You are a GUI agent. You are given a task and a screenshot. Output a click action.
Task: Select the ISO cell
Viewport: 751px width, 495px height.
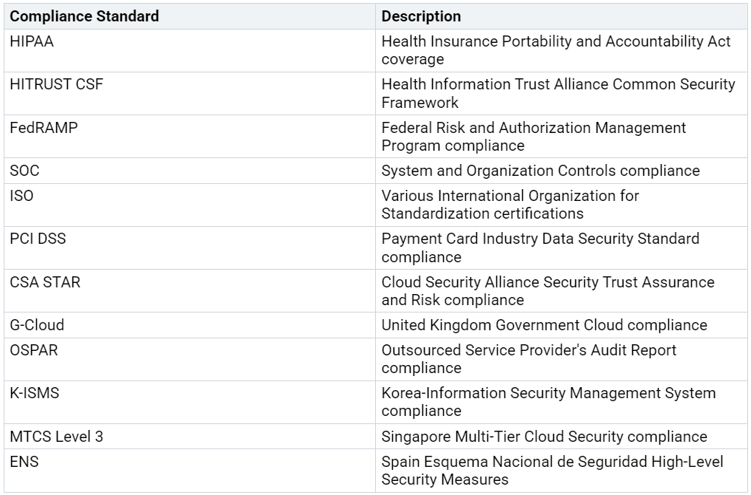190,205
